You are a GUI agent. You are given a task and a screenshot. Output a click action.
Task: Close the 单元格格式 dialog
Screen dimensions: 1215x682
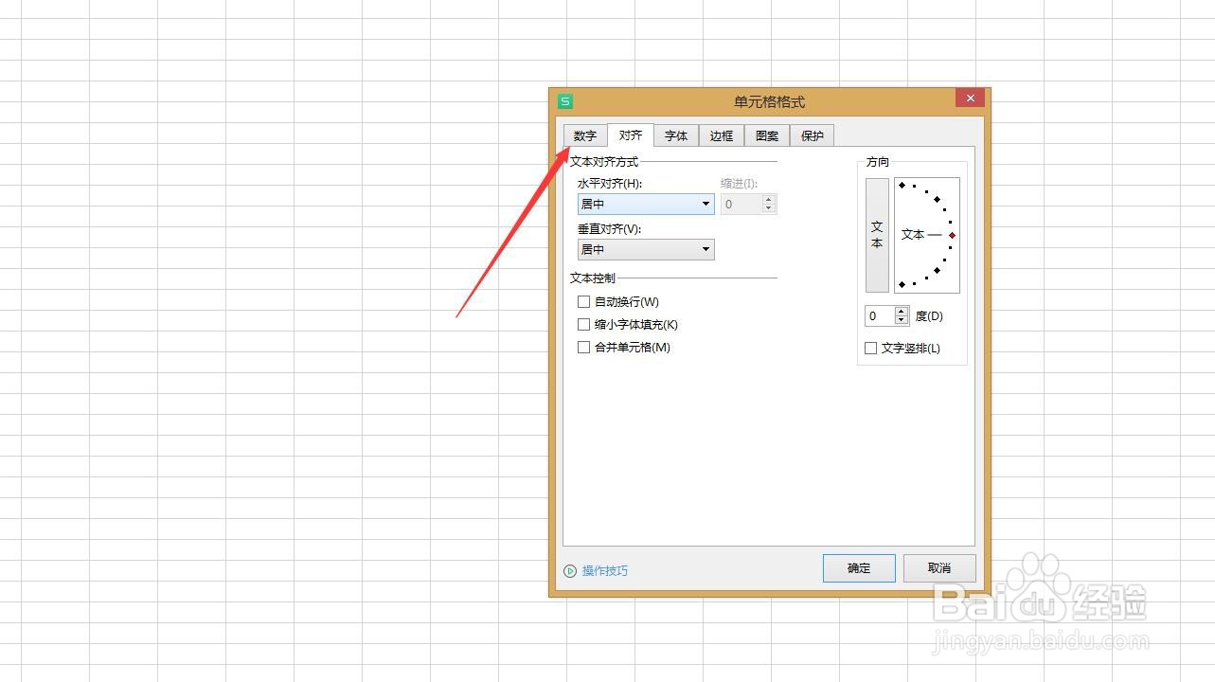coord(970,97)
